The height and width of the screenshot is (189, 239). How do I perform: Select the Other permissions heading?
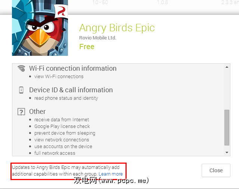(x=37, y=112)
